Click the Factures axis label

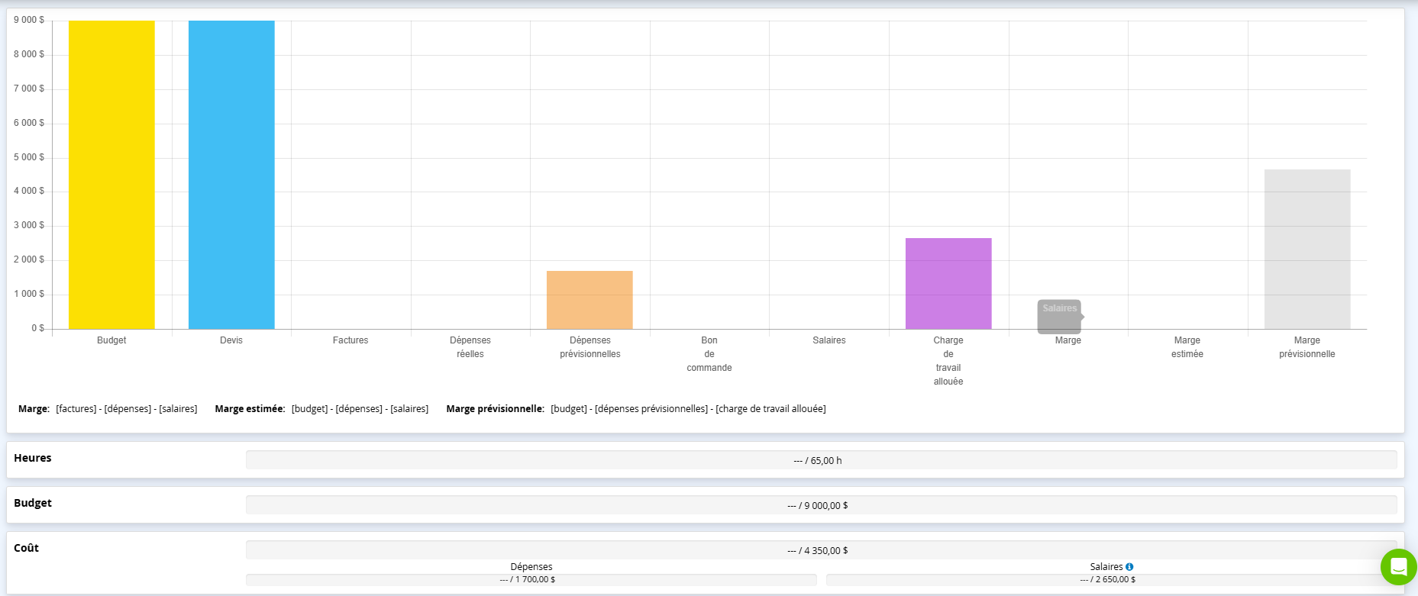(x=350, y=340)
